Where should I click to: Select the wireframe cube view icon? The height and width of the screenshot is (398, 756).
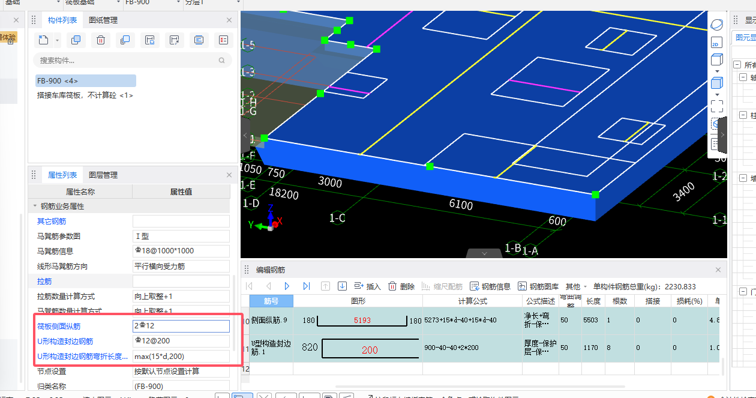pos(716,59)
